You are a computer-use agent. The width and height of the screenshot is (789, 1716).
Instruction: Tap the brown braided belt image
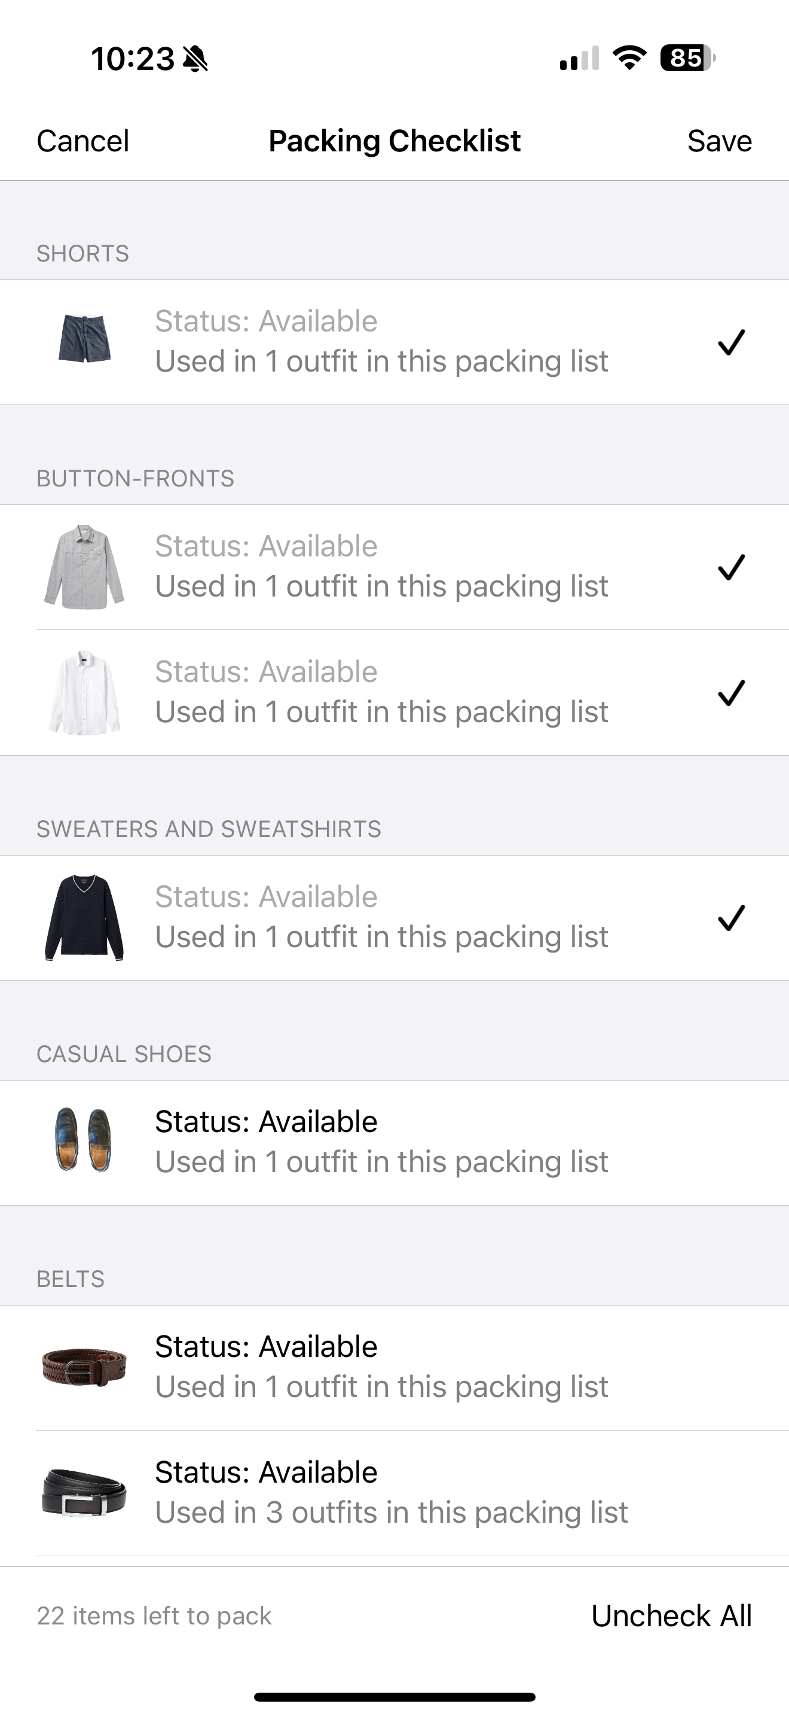(x=84, y=1366)
